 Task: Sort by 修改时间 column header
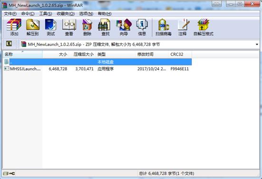[x=152, y=54]
